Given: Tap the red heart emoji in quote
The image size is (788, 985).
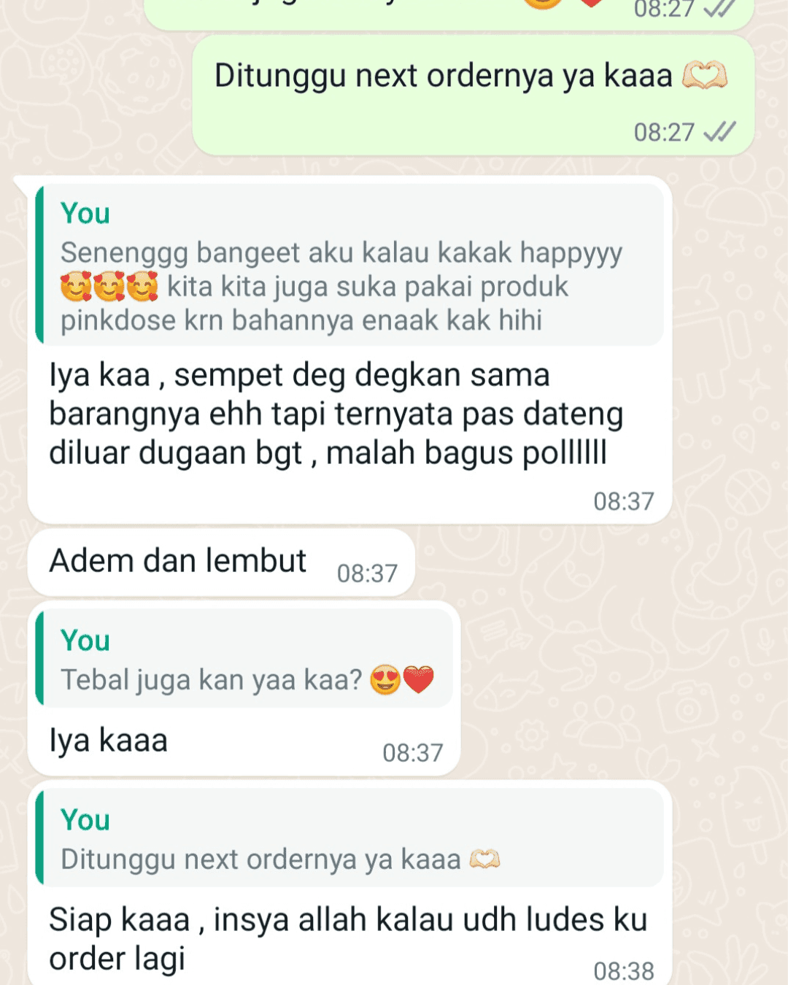Looking at the screenshot, I should tap(419, 680).
